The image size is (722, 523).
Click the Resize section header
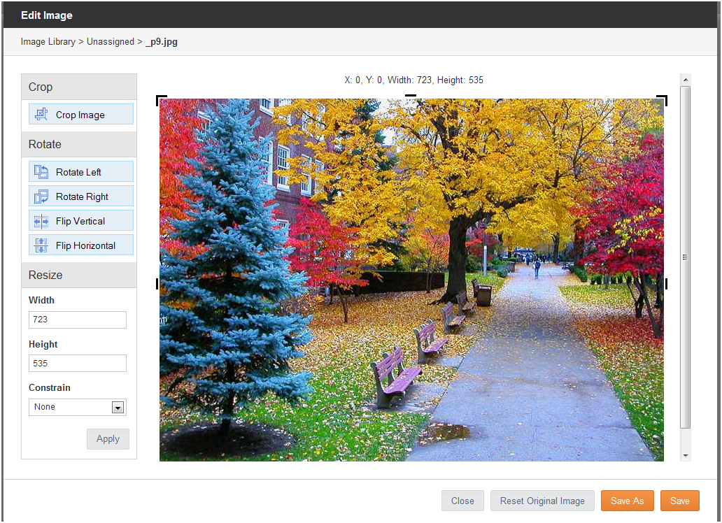79,275
